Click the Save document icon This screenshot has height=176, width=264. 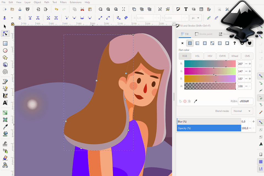[20, 9]
